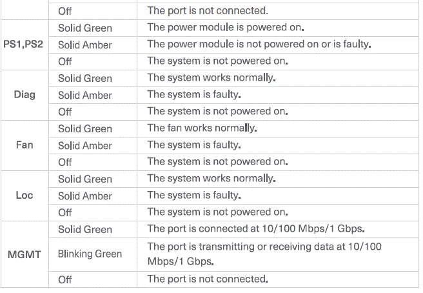The width and height of the screenshot is (423, 293).
Task: Click "The system works normally" in Diag row
Action: point(211,78)
